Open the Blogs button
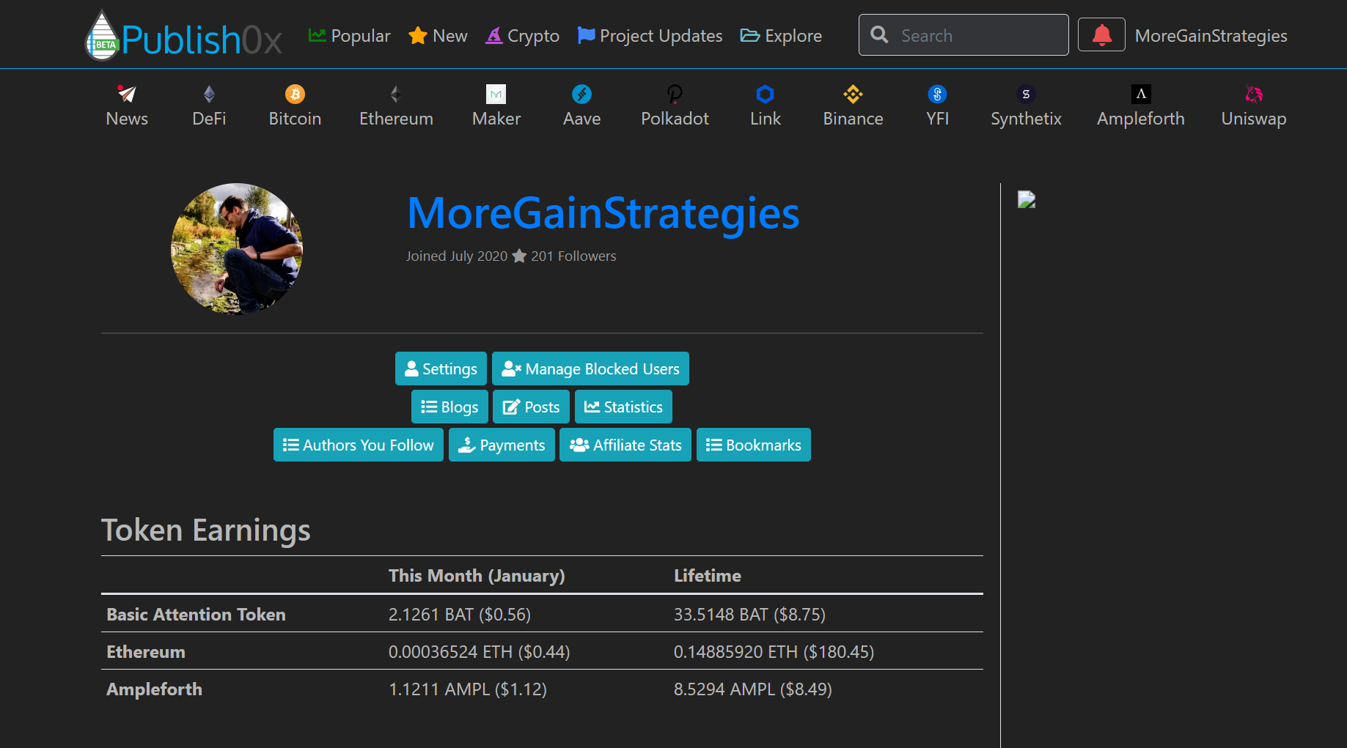 click(x=449, y=407)
